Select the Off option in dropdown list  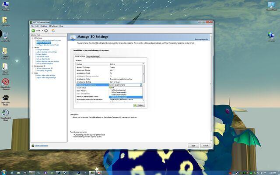point(113,87)
